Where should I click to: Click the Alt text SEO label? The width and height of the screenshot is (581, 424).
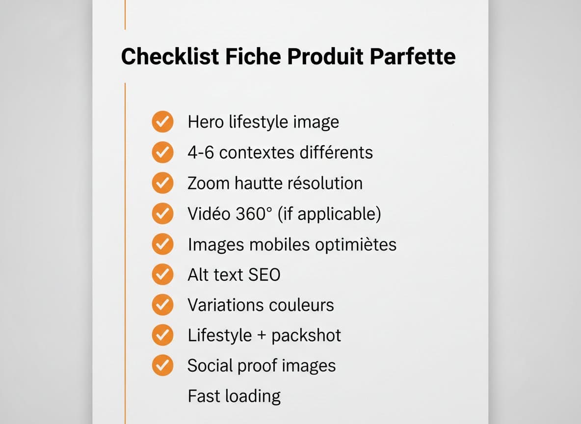pos(234,274)
